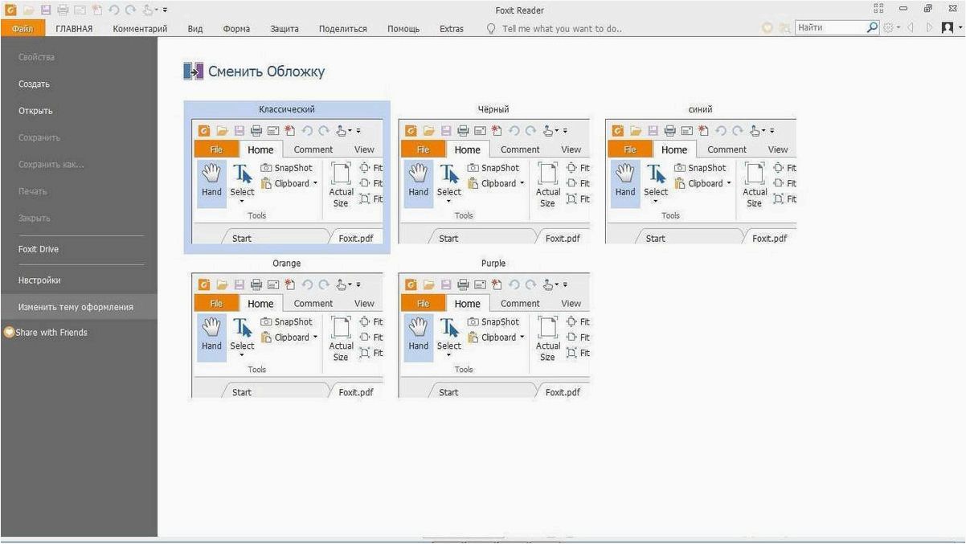Click the heart icon beside Share with Friends
Screen dimensions: 966x544
10,332
